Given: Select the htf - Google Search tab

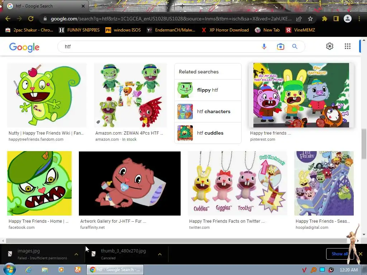Looking at the screenshot, I should (x=44, y=6).
